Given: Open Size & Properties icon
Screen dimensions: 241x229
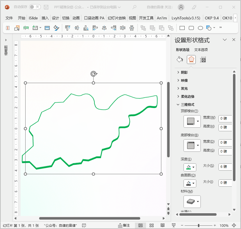Looking at the screenshot, I should (203, 60).
